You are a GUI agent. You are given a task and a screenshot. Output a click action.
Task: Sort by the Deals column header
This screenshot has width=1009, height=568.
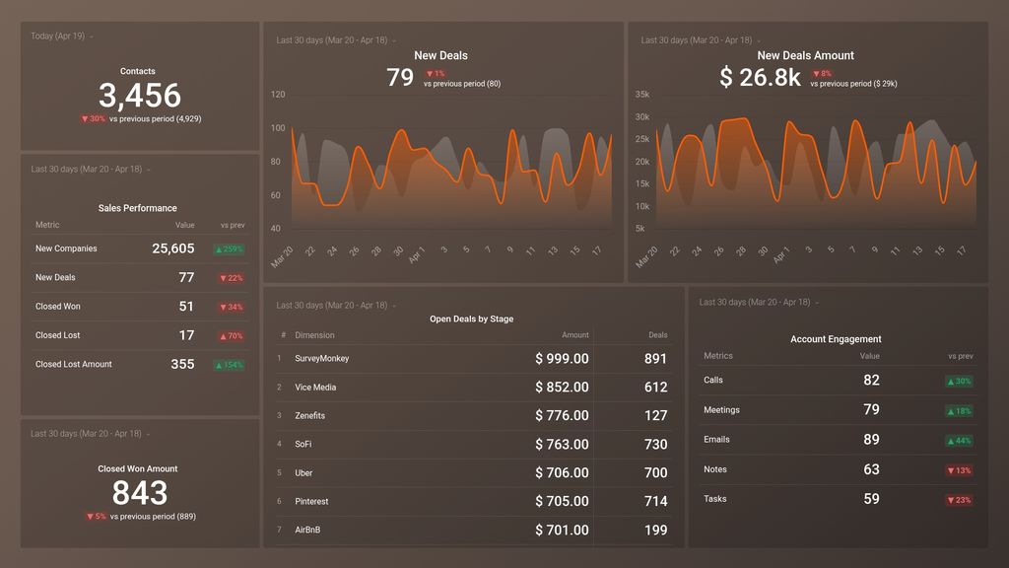click(x=656, y=335)
